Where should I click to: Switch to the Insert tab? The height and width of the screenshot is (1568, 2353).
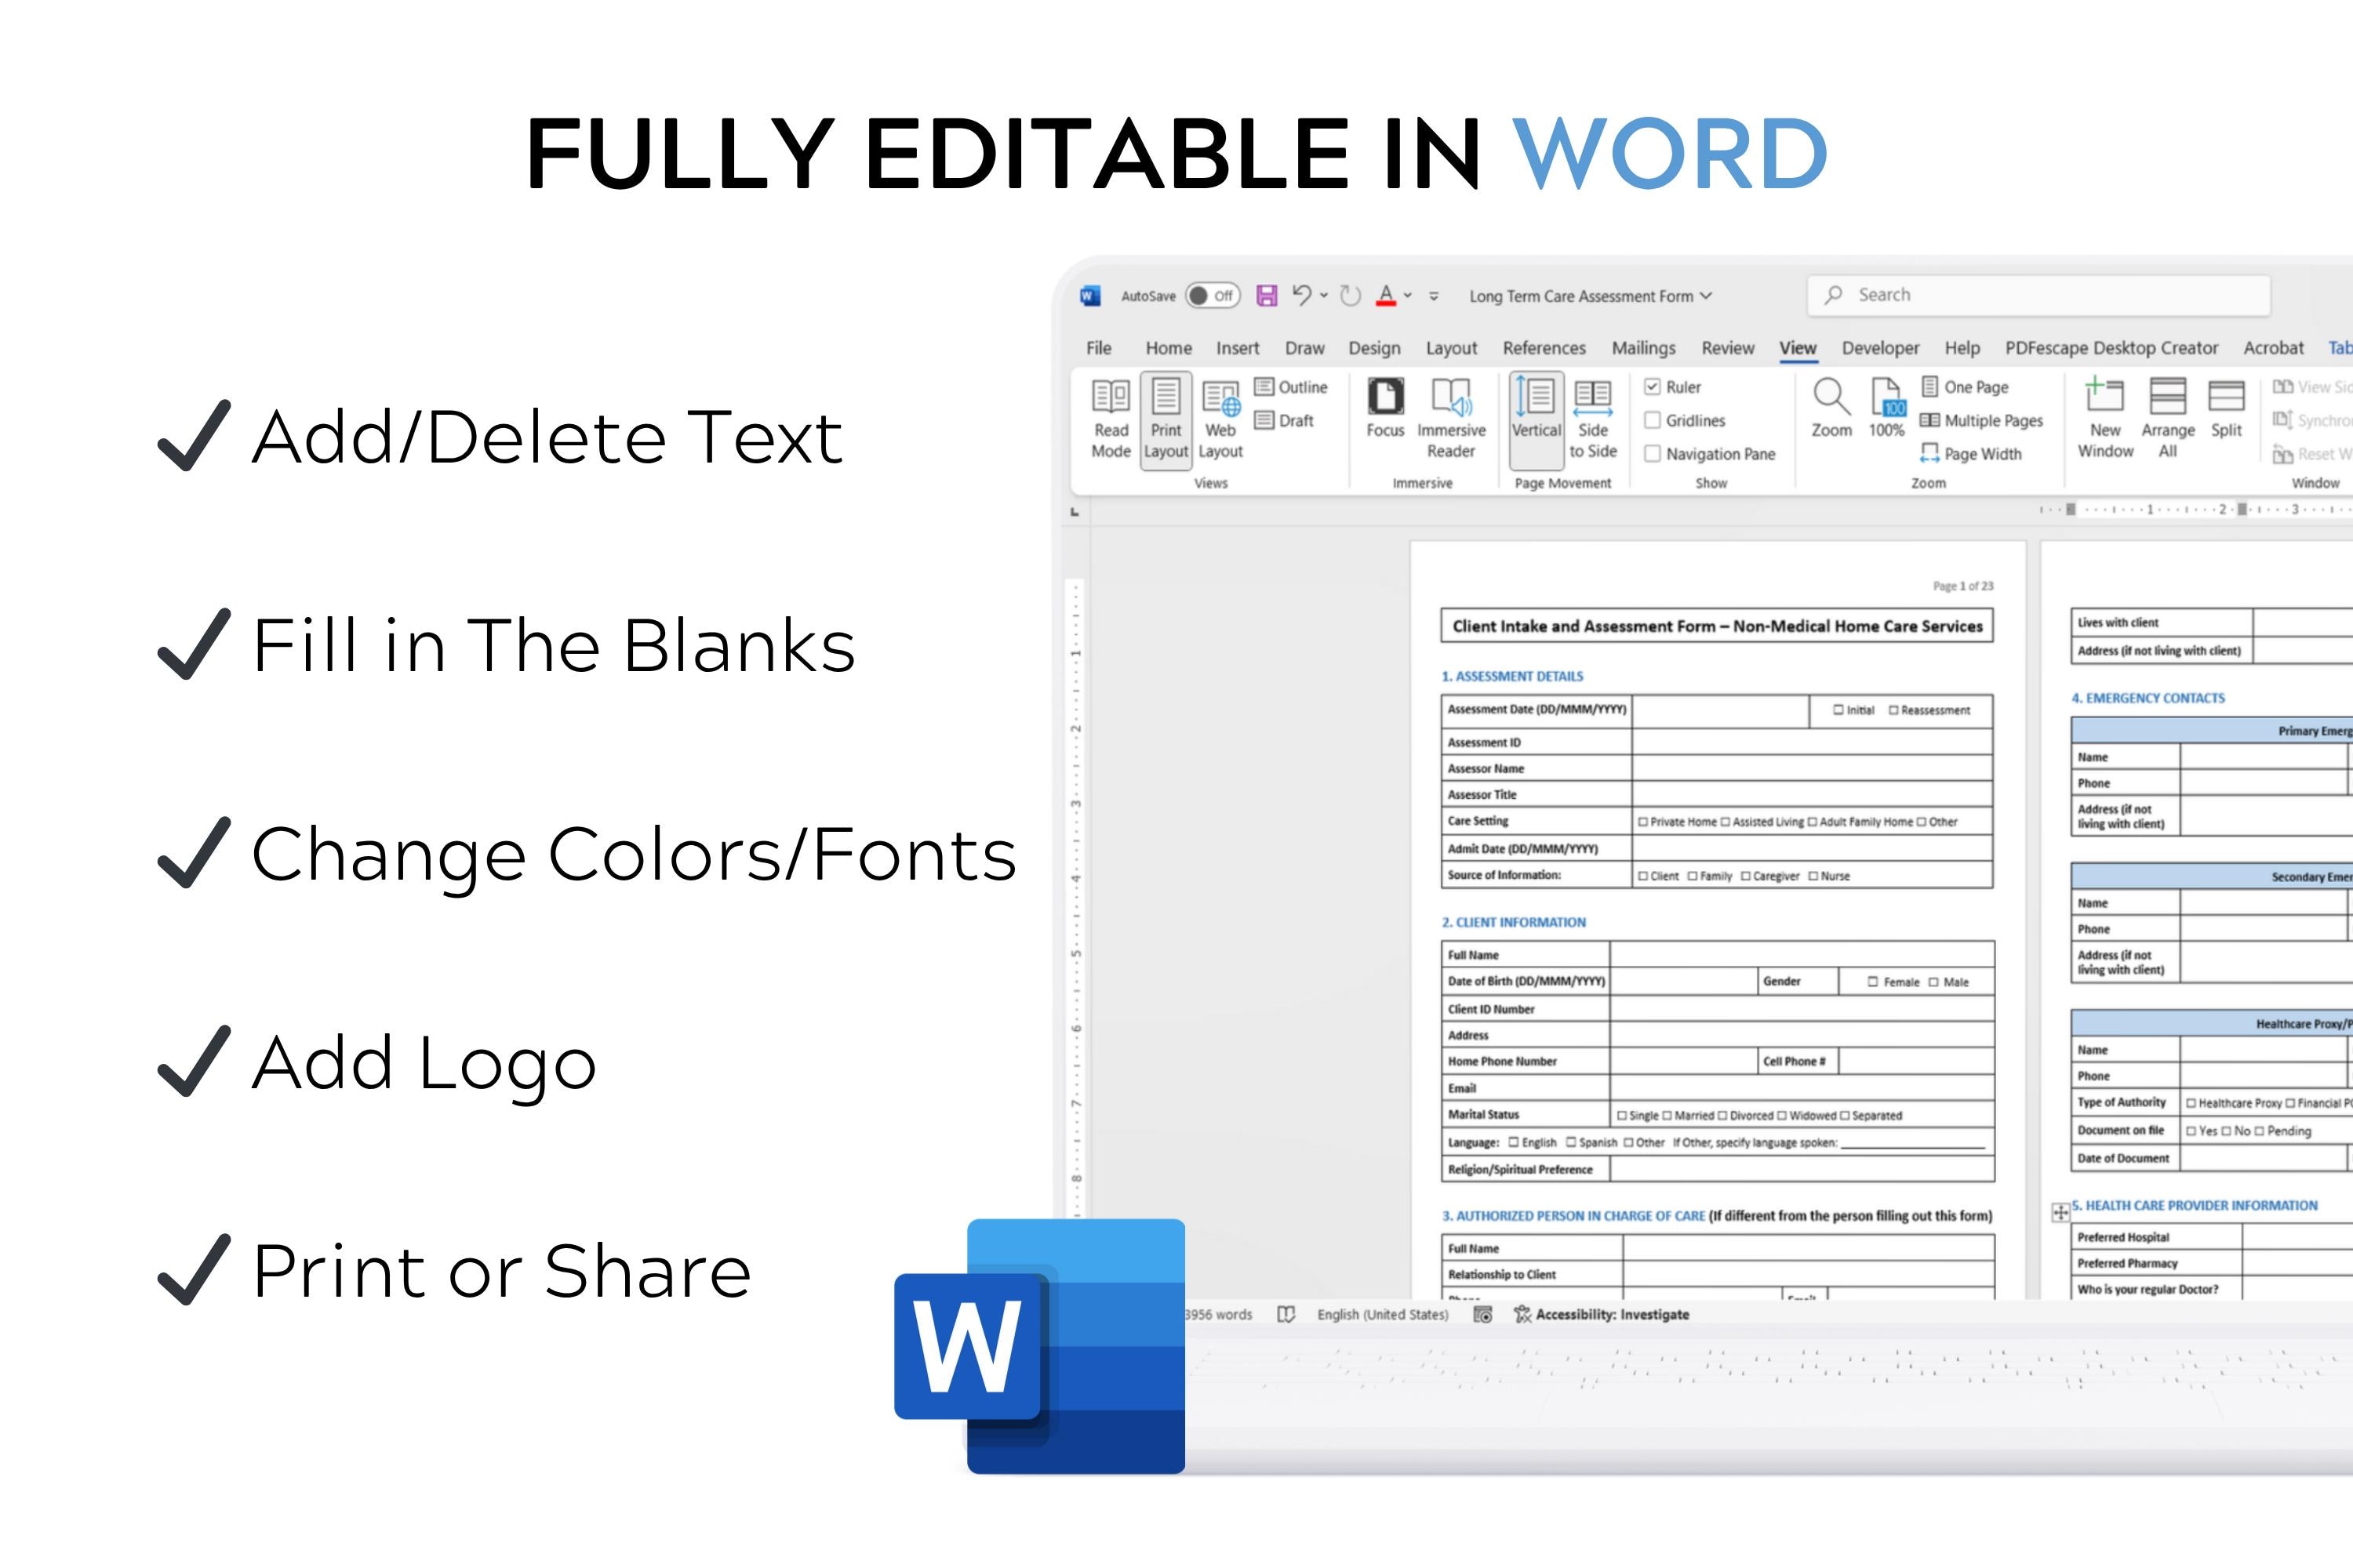[1238, 348]
